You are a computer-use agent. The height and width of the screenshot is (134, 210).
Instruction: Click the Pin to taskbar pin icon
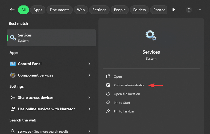(108, 111)
